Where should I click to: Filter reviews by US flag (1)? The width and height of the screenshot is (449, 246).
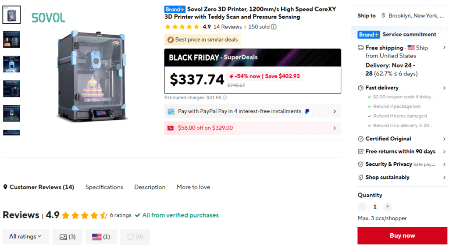101,237
